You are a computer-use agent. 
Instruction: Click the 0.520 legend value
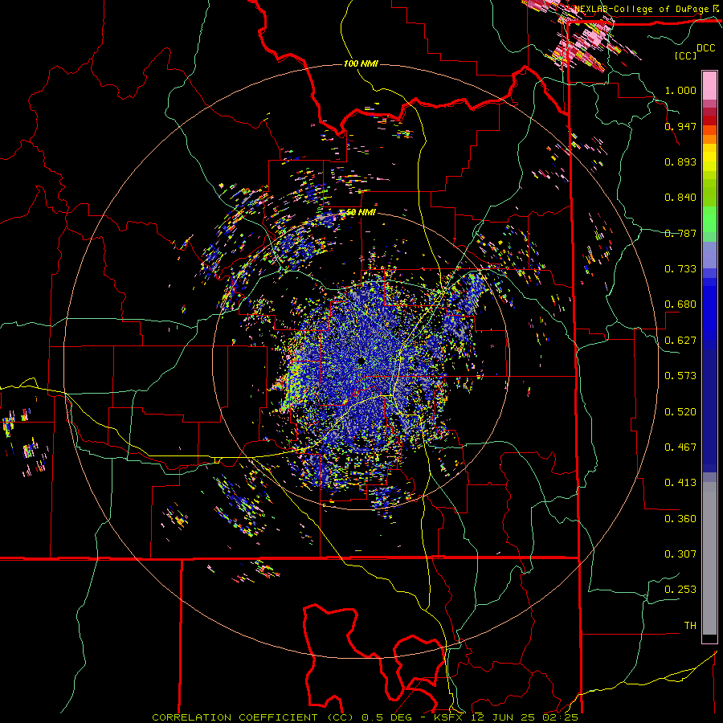pos(680,411)
